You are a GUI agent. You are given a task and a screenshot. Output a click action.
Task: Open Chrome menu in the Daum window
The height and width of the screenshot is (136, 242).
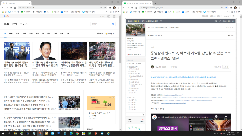(118, 8)
